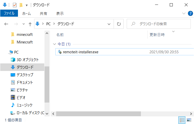
Task: Click the date 2021/09/30 20:55
Action: (x=164, y=52)
